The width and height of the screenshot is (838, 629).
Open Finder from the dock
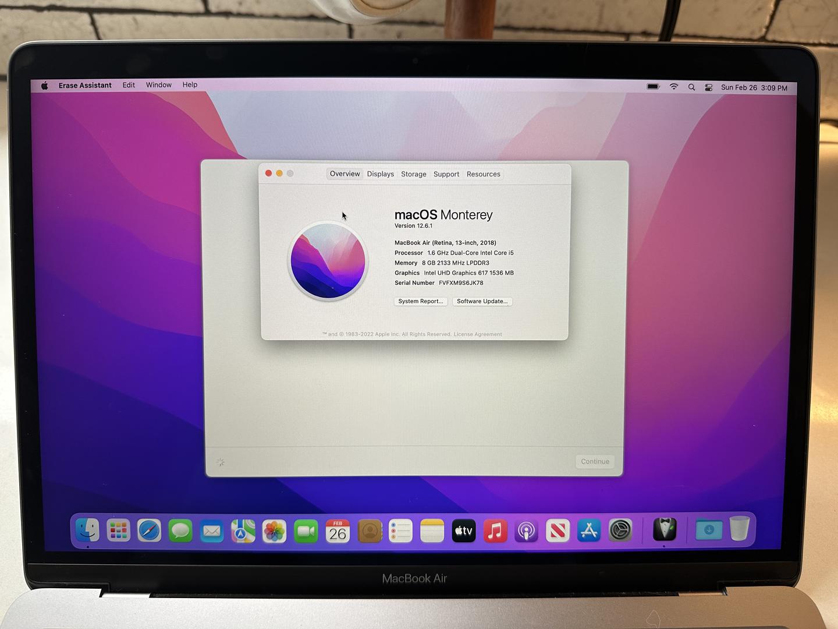[88, 531]
